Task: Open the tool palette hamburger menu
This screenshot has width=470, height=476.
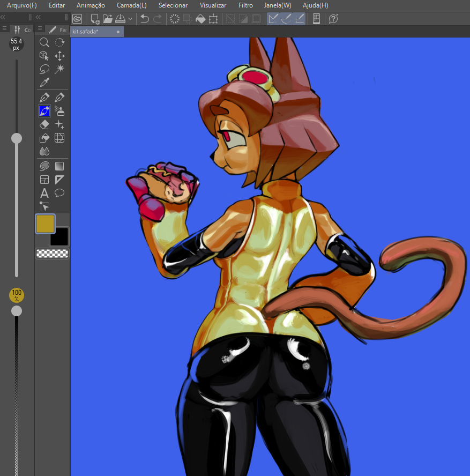Action: click(x=40, y=28)
